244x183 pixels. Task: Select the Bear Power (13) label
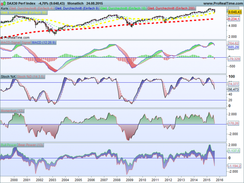(31, 145)
